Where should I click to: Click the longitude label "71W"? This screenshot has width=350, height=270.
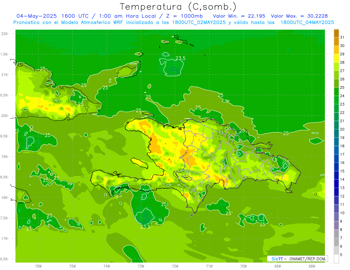209,266
